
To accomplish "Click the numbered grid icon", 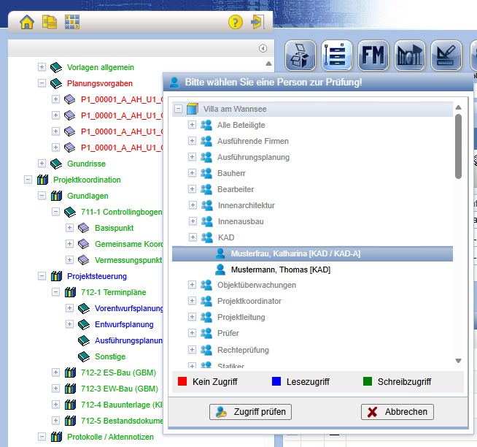I will tap(72, 22).
